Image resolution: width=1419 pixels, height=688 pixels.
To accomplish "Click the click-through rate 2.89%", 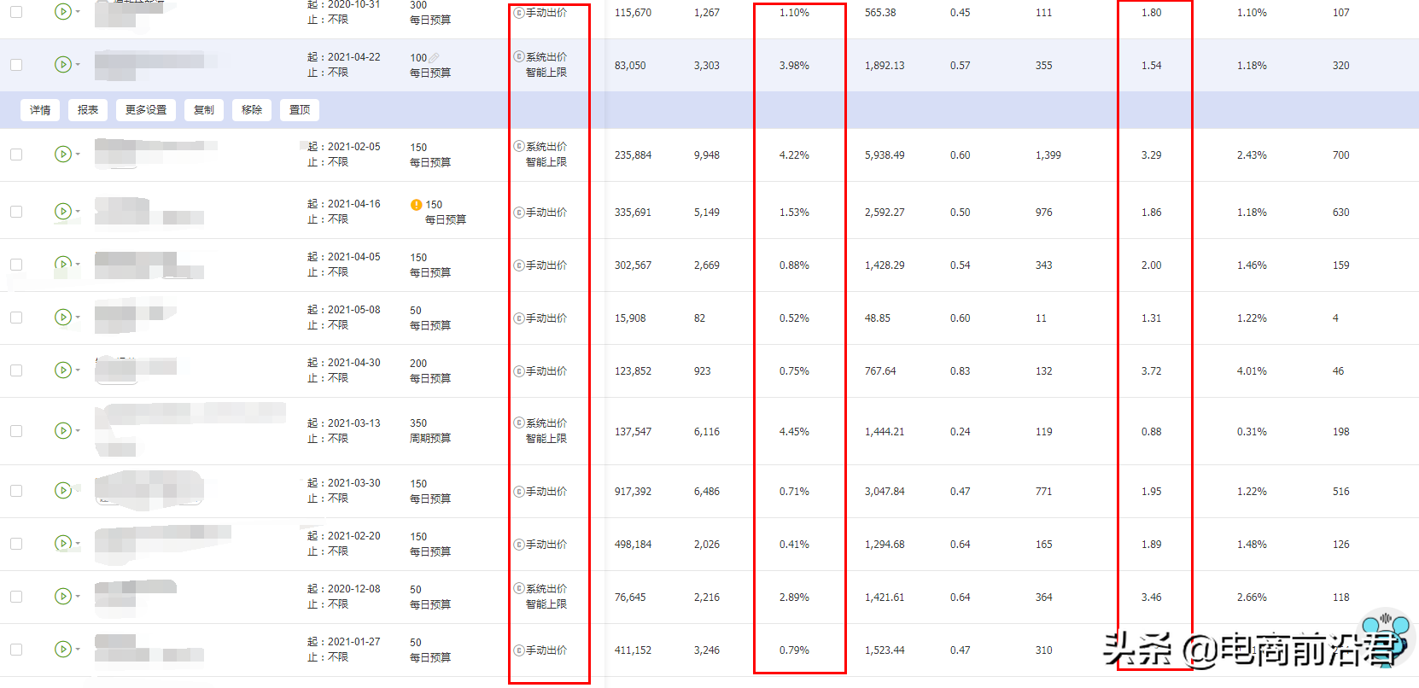I will 794,598.
